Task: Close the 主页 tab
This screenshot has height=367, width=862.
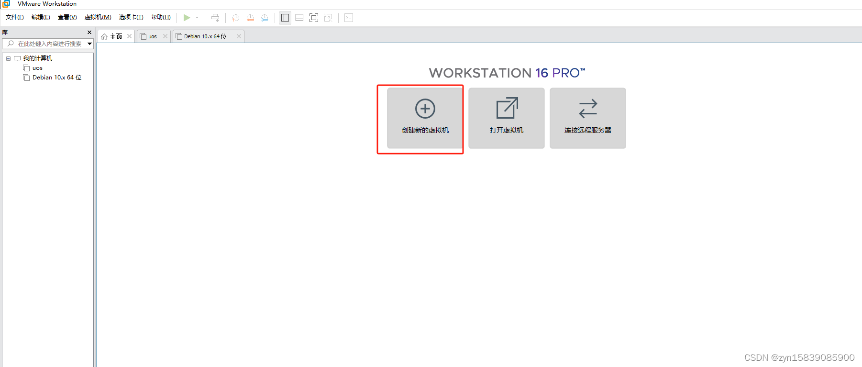Action: click(x=129, y=36)
